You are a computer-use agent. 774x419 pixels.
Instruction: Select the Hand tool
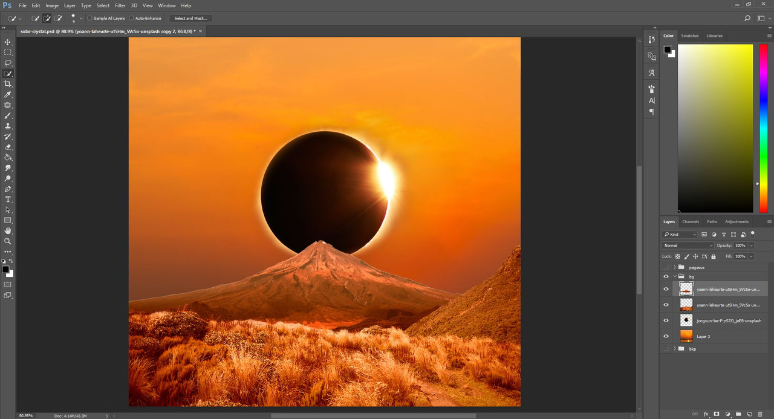click(8, 230)
